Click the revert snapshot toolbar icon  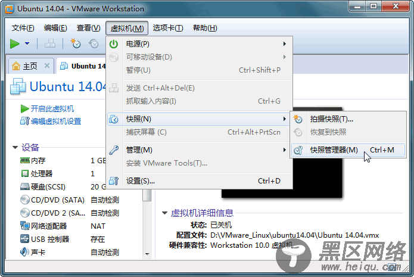[94, 43]
